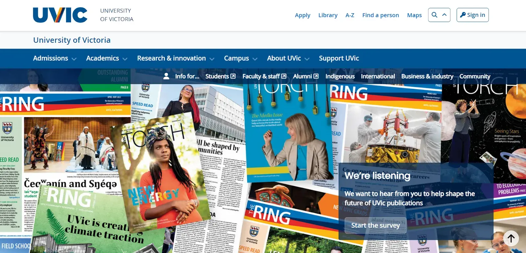This screenshot has height=253, width=526.
Task: Open the About UVic menu item
Action: click(x=284, y=58)
